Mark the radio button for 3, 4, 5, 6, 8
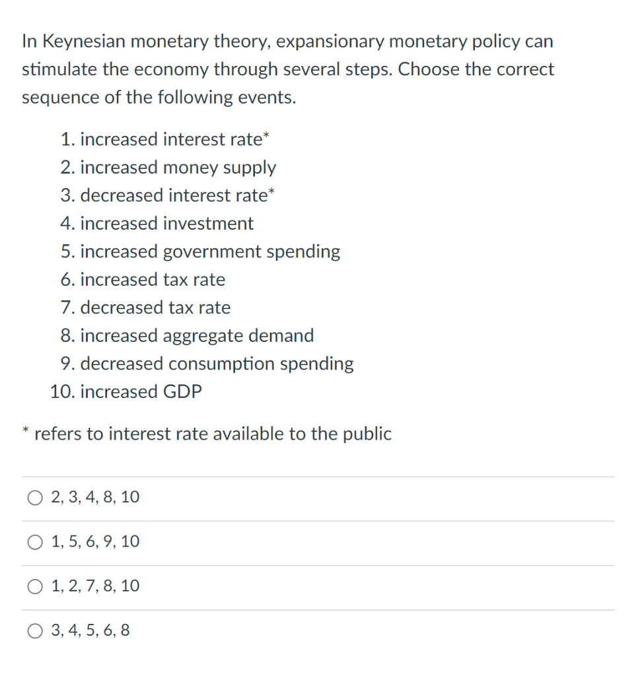Image resolution: width=638 pixels, height=676 pixels. pos(35,631)
